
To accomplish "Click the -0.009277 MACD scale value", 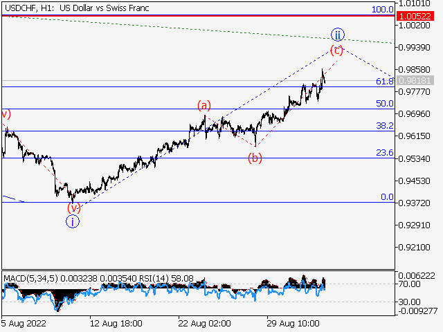I will tap(418, 311).
